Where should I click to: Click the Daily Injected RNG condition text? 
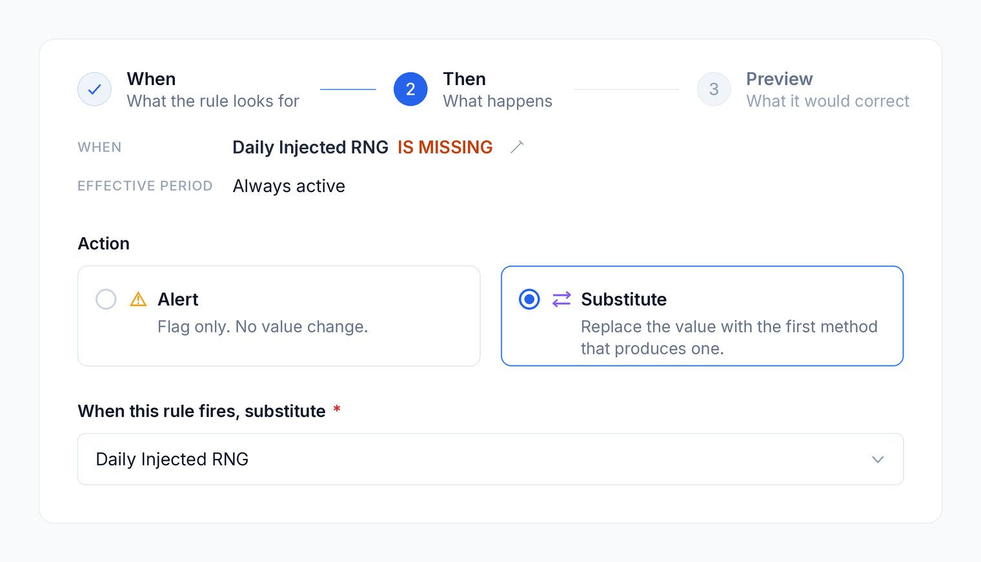click(x=310, y=147)
